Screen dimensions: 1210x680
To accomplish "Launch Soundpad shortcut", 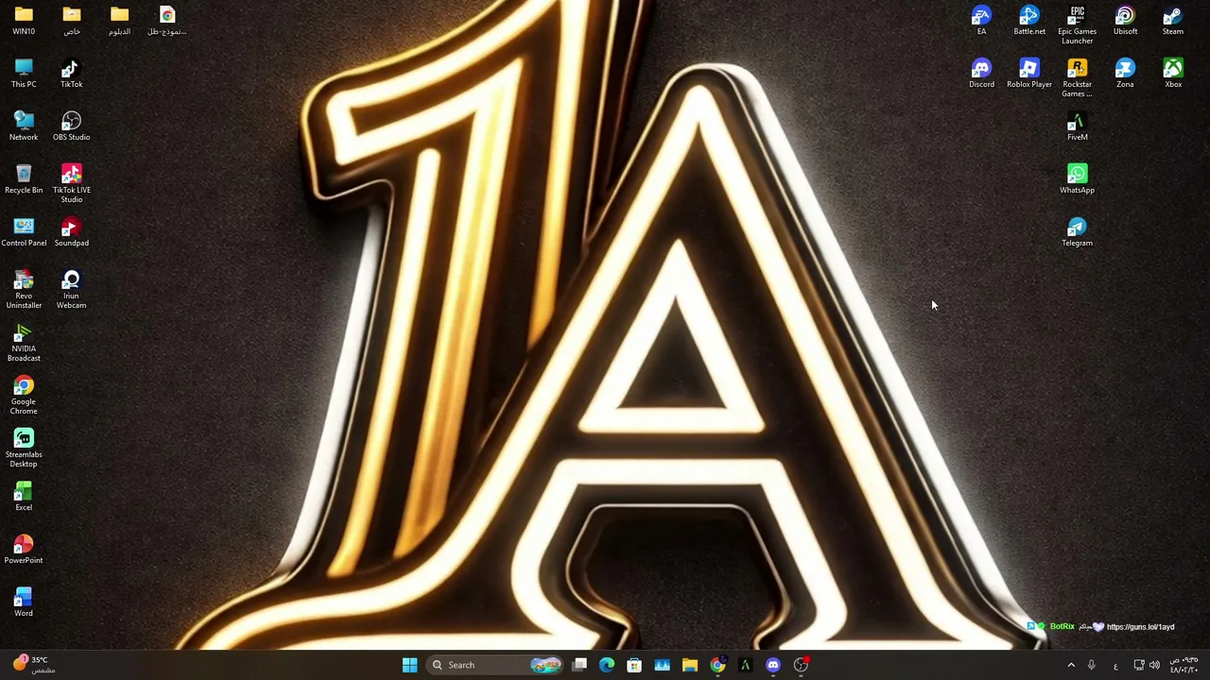I will (71, 232).
